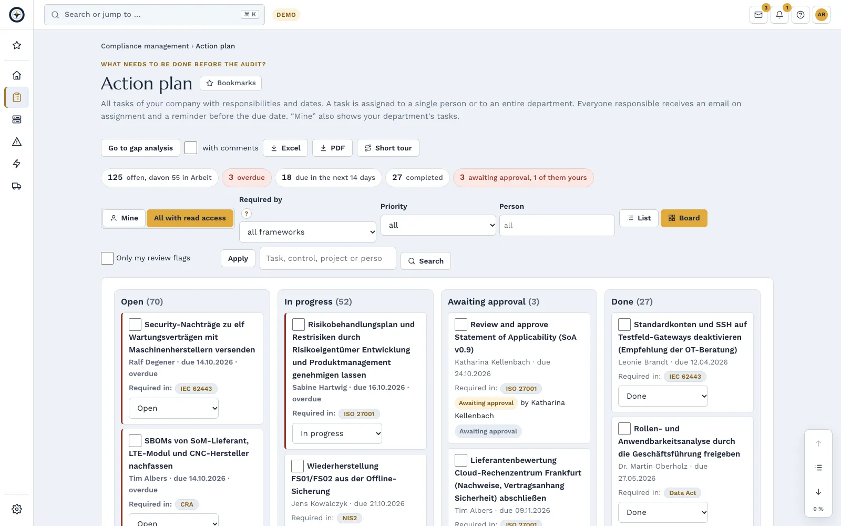841x526 pixels.
Task: Start the Short tour
Action: [388, 148]
